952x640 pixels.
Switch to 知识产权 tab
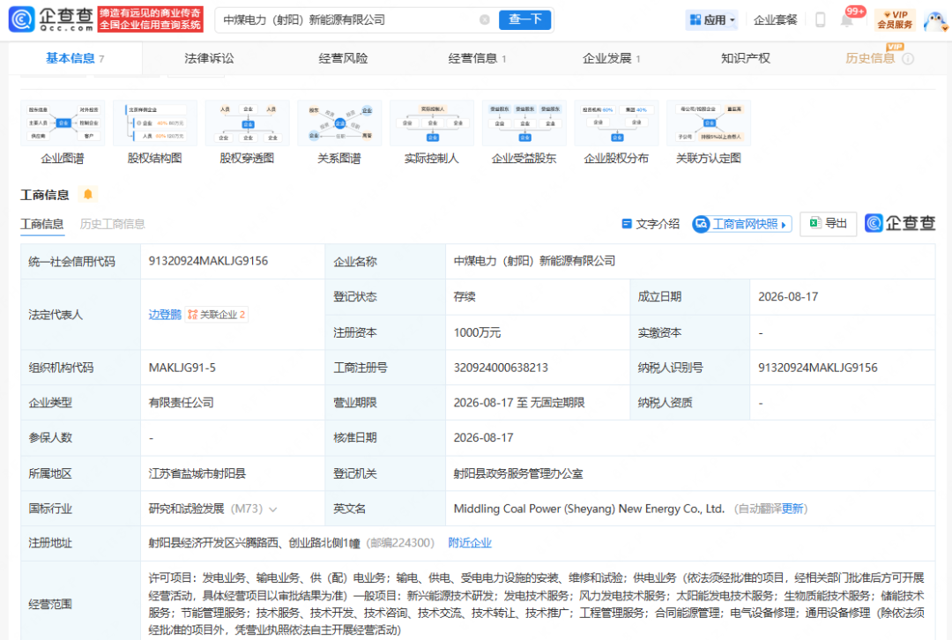click(746, 58)
